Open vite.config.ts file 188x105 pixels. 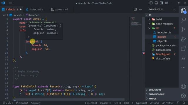coord(162,58)
